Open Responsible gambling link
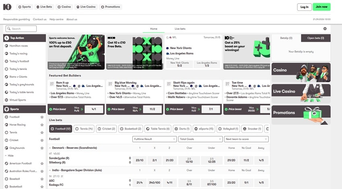The image size is (342, 189). [x=16, y=19]
